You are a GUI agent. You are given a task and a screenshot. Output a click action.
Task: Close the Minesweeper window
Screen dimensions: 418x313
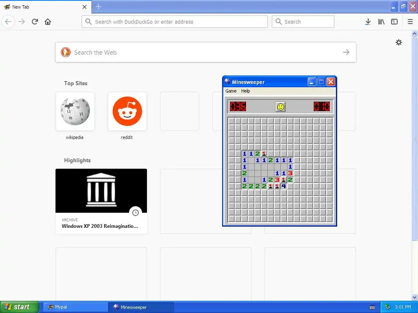[331, 82]
